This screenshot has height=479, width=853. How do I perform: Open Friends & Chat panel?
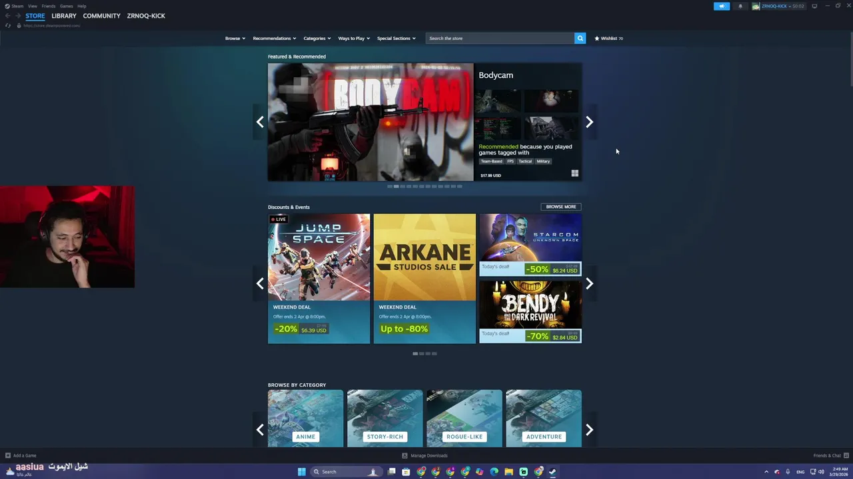click(830, 456)
